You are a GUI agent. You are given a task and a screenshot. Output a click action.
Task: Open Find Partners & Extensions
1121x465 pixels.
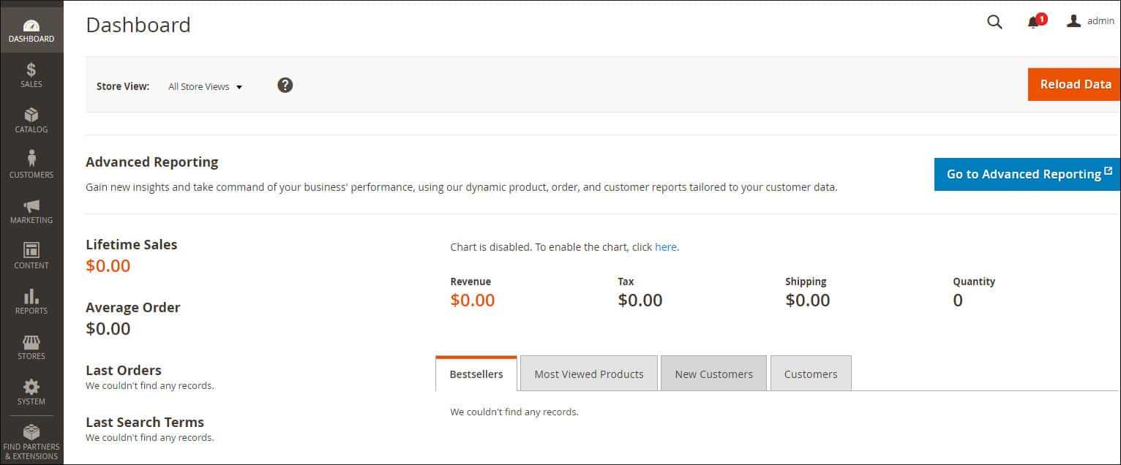click(x=31, y=442)
